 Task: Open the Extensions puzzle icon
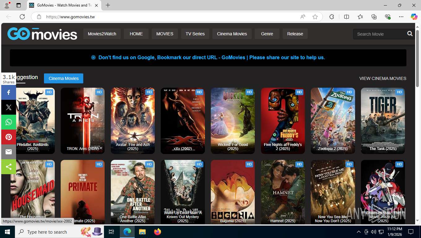tap(332, 17)
